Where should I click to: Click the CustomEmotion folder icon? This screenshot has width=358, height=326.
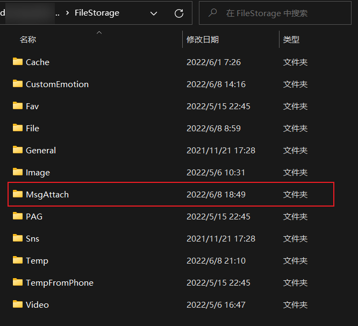[18, 84]
